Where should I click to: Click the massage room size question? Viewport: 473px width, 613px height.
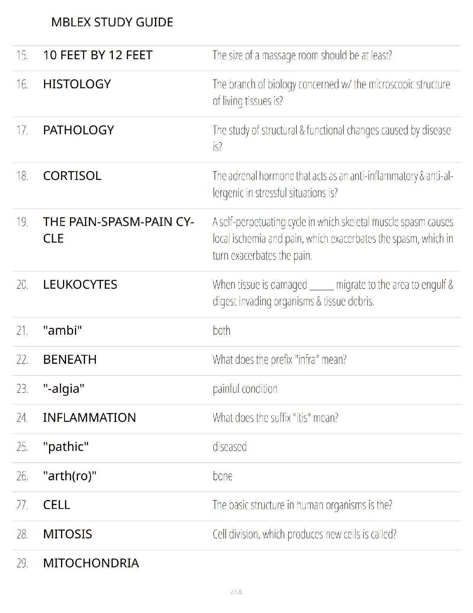(302, 56)
